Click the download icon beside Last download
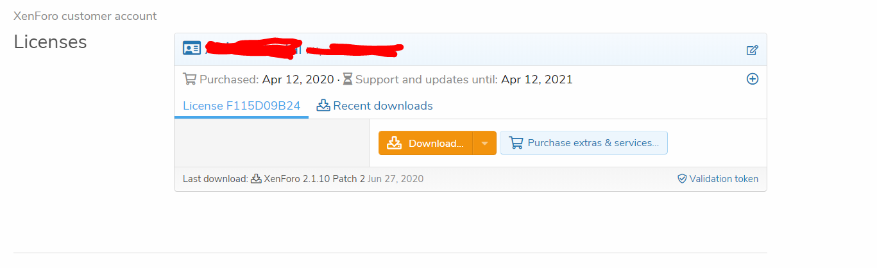 (256, 179)
